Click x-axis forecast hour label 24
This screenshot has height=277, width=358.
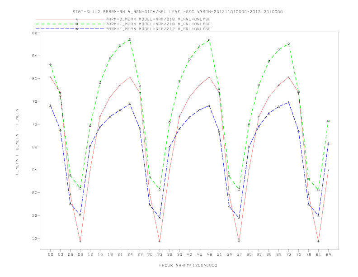(x=130, y=254)
